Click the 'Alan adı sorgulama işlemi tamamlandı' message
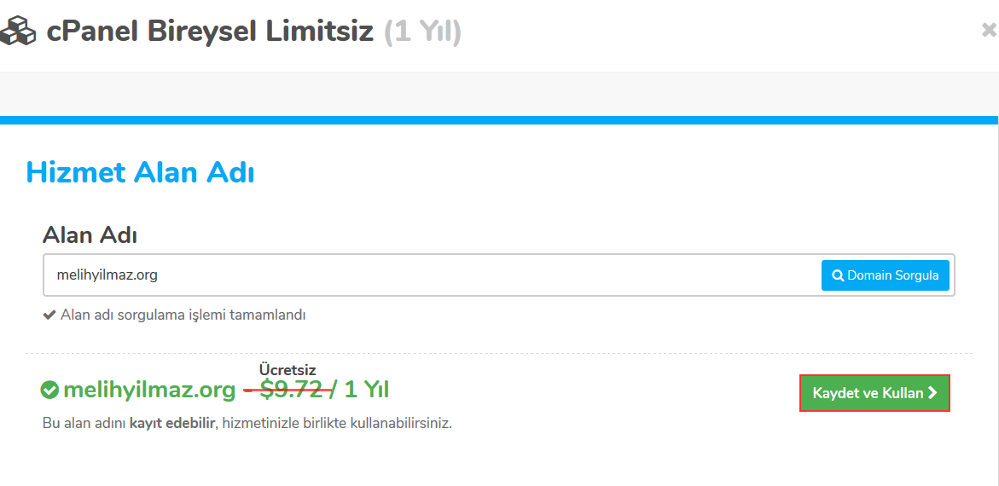999x486 pixels. [x=183, y=315]
